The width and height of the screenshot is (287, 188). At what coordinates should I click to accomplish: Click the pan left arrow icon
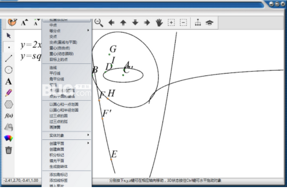point(111,22)
